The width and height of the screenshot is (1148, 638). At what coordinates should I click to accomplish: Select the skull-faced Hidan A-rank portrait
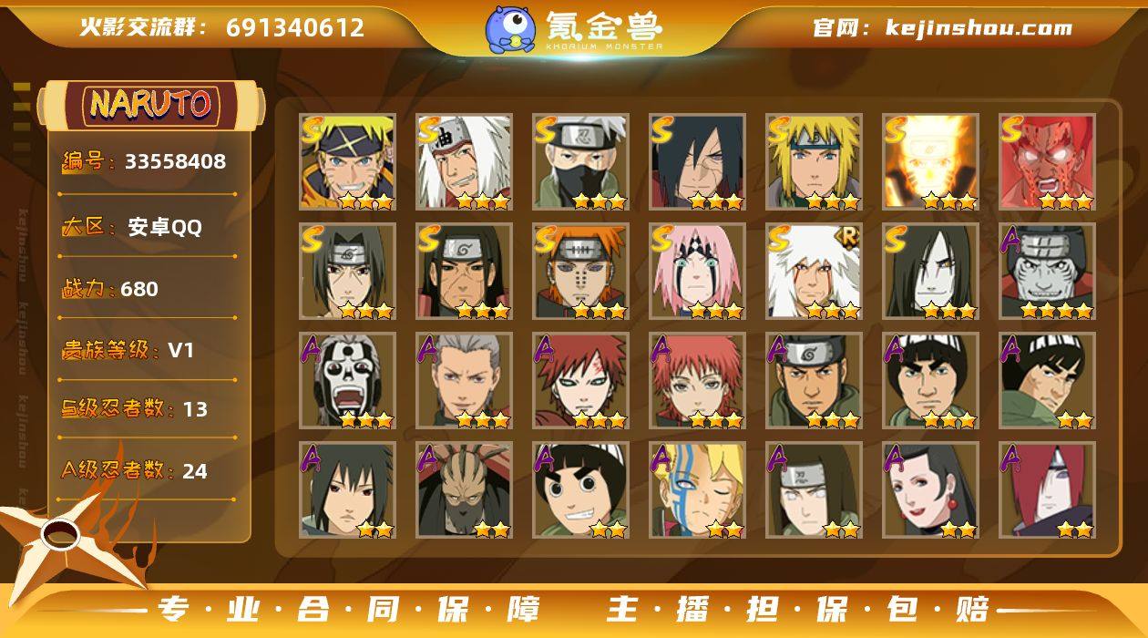pyautogui.click(x=347, y=381)
